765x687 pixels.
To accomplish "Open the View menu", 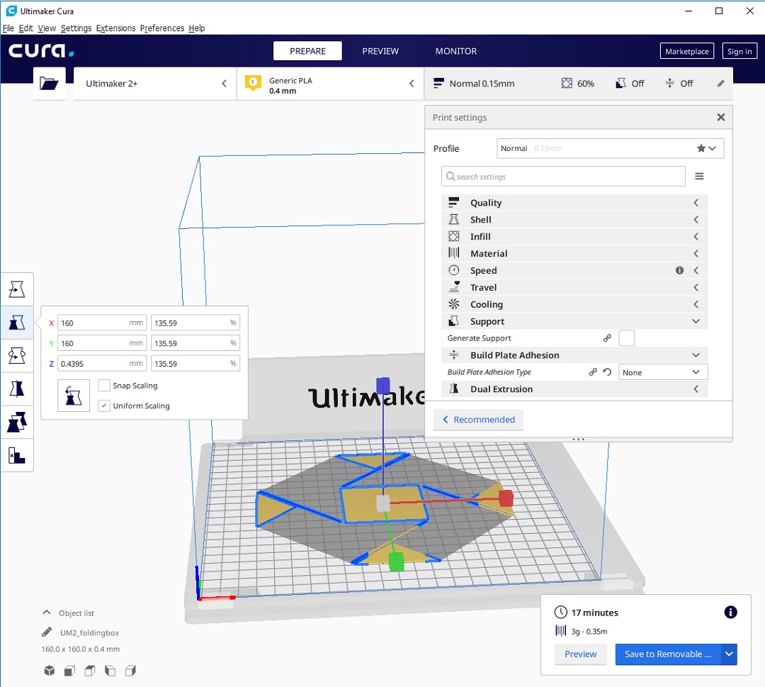I will [x=47, y=28].
